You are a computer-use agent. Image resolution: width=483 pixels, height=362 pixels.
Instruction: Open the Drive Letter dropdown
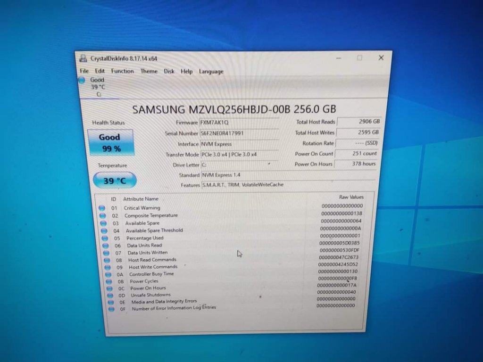point(239,165)
